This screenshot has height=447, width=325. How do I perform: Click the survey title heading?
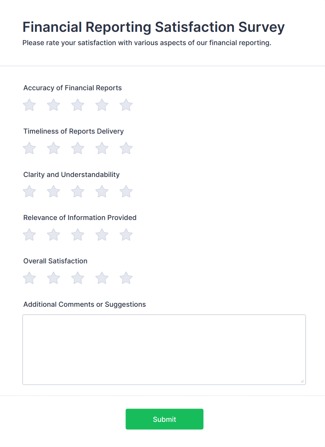(x=153, y=27)
